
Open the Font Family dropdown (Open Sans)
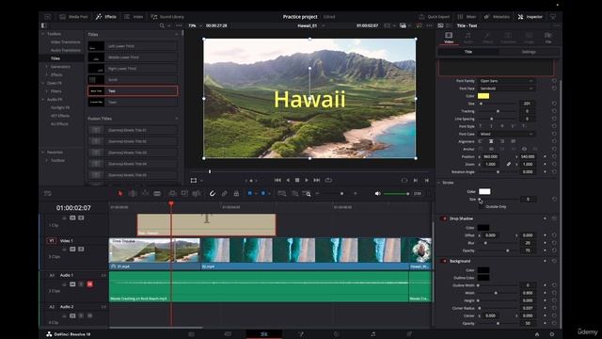pos(506,81)
